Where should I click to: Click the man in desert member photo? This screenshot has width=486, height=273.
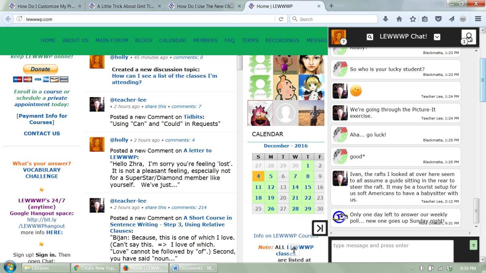pyautogui.click(x=311, y=113)
